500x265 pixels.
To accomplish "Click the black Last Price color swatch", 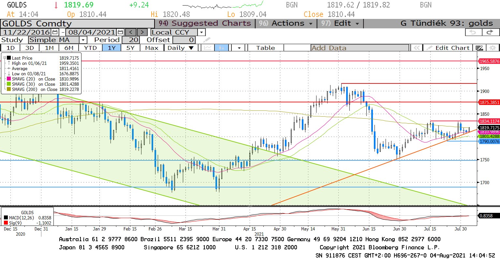I will [9, 58].
